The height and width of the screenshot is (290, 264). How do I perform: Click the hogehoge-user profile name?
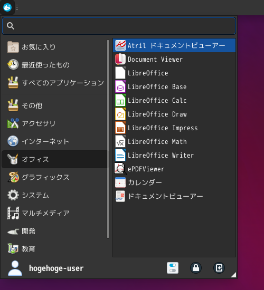click(56, 268)
